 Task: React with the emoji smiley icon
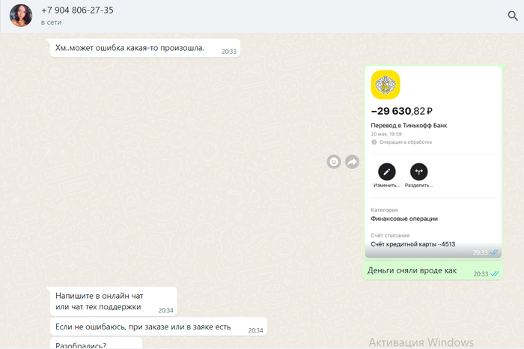point(334,162)
